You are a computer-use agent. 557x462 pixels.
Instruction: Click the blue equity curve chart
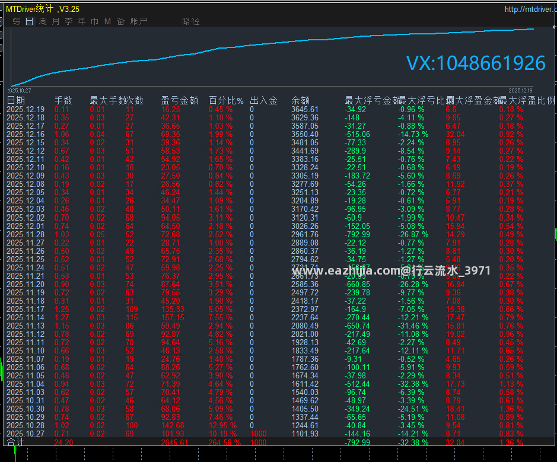[272, 57]
